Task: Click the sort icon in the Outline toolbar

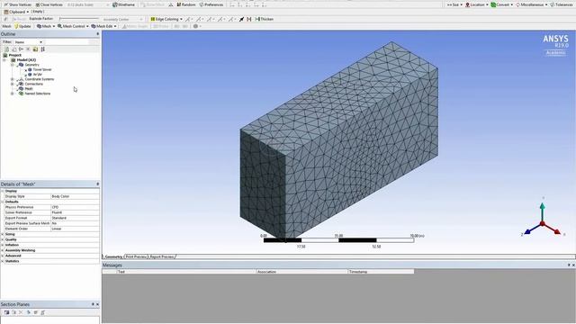Action: pos(42,49)
